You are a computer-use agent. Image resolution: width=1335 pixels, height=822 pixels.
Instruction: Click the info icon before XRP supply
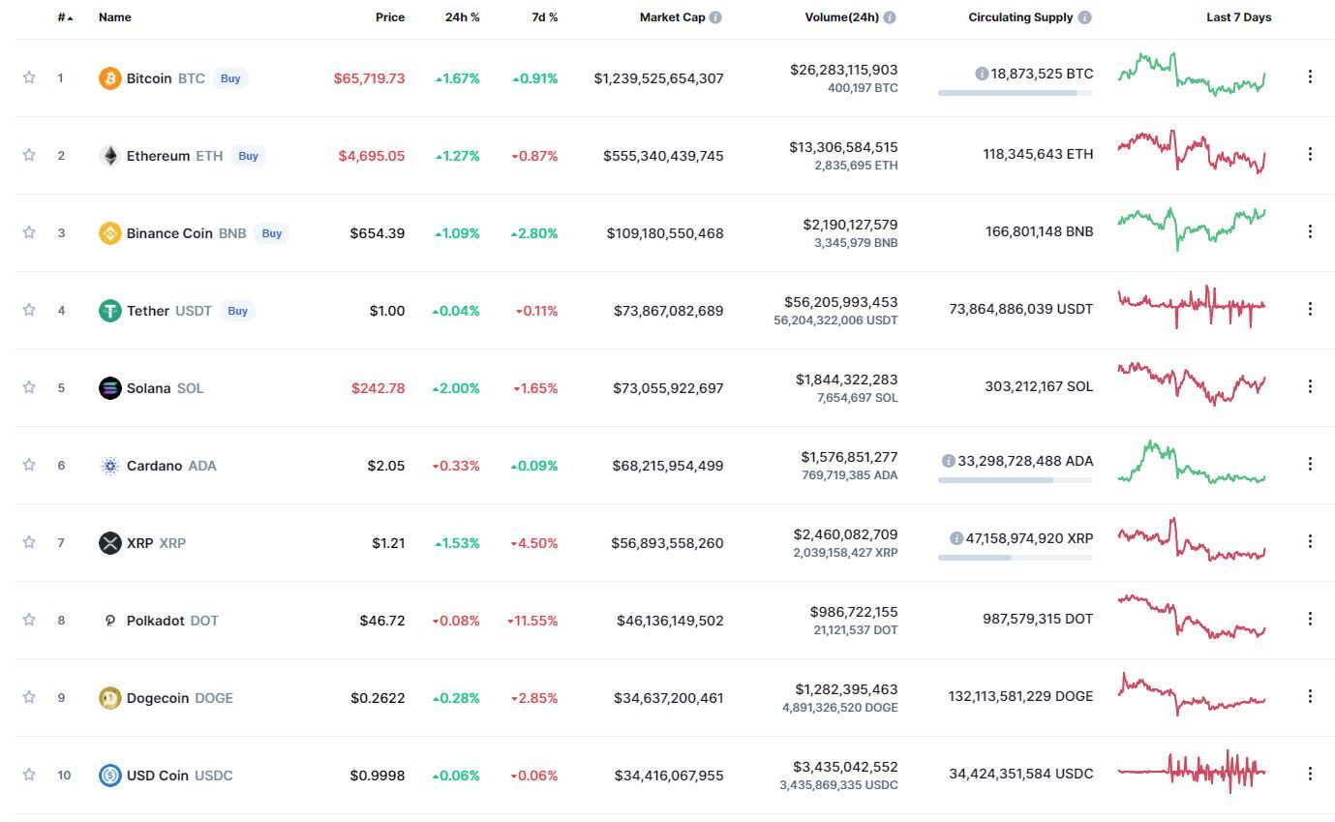coord(956,538)
